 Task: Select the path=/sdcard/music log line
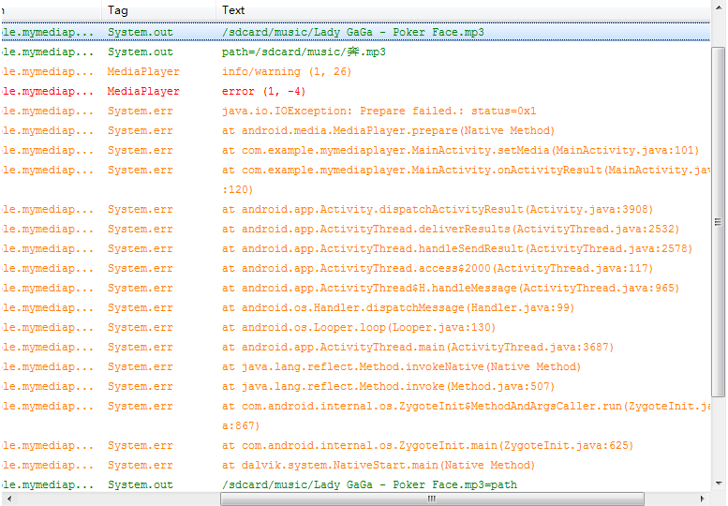coord(356,52)
